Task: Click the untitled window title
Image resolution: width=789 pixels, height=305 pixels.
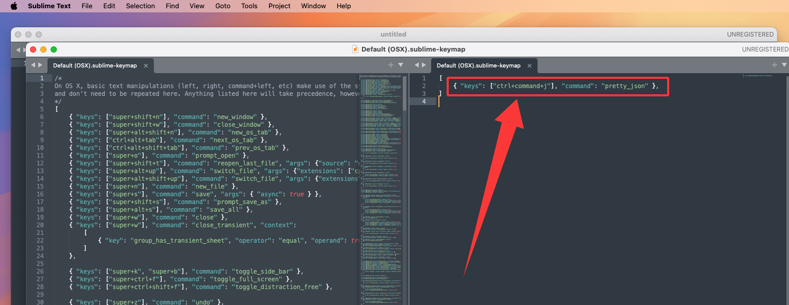Action: (393, 35)
